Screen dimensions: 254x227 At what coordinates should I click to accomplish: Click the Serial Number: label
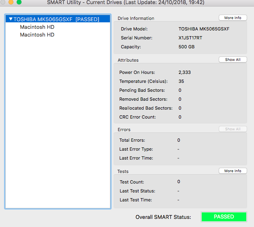pos(137,38)
